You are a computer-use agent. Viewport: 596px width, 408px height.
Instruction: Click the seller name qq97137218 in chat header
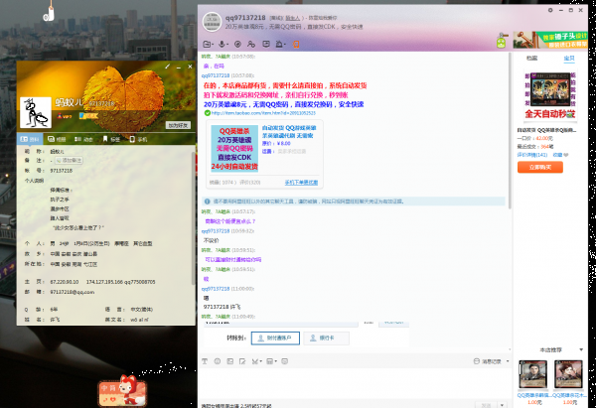pyautogui.click(x=245, y=18)
